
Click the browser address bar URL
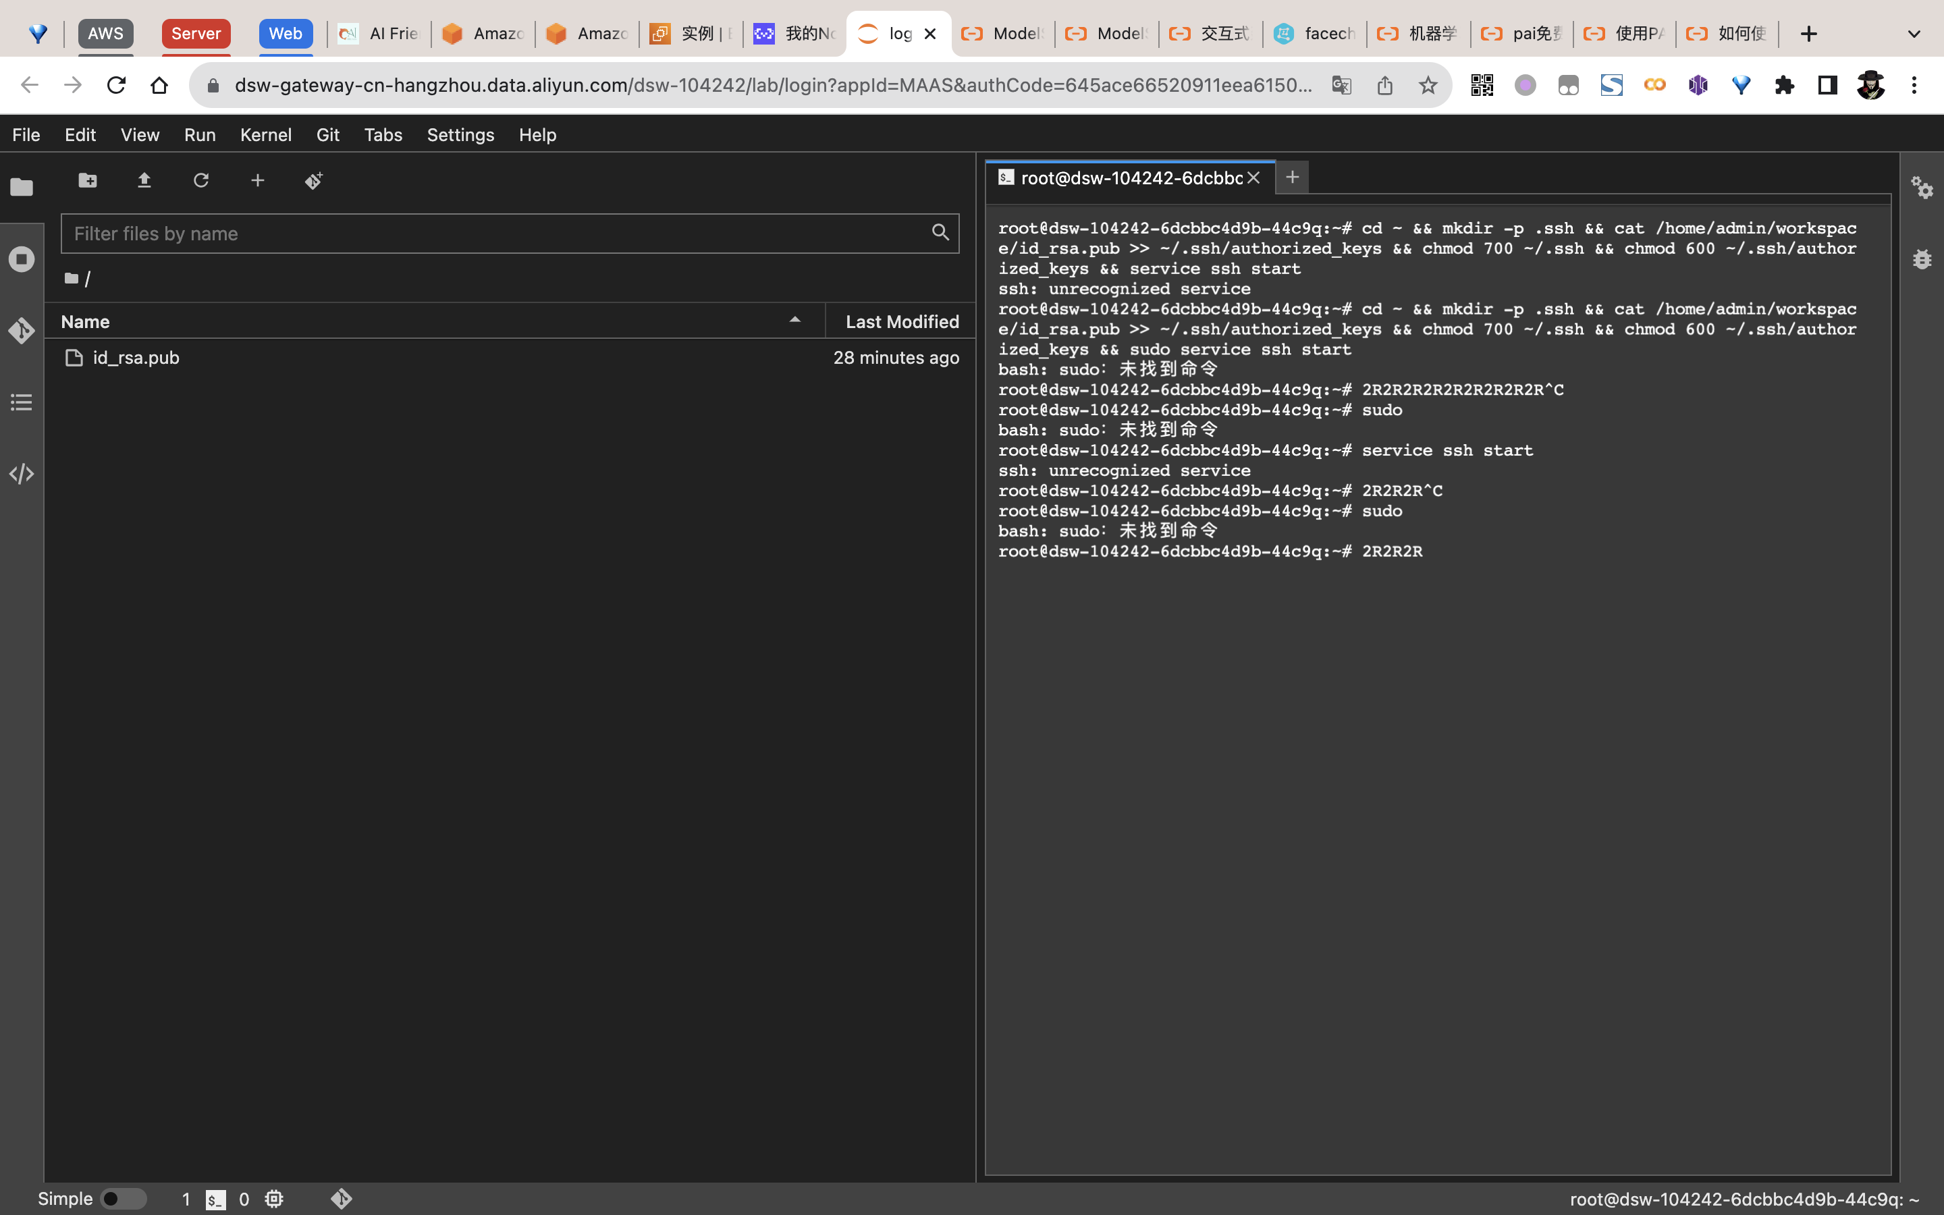coord(773,85)
